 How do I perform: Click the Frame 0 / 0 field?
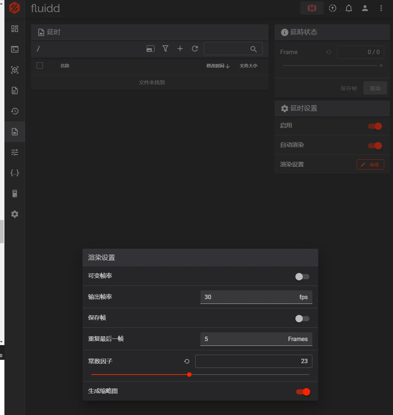361,52
